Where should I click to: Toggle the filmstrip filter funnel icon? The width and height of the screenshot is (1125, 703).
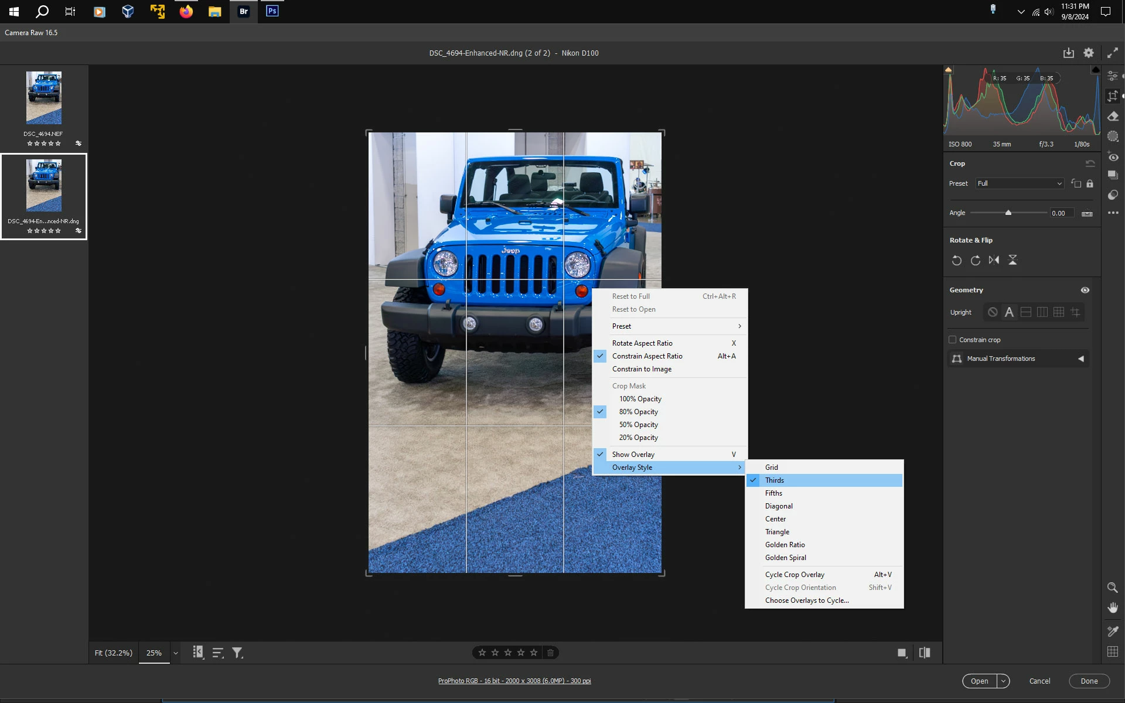237,653
